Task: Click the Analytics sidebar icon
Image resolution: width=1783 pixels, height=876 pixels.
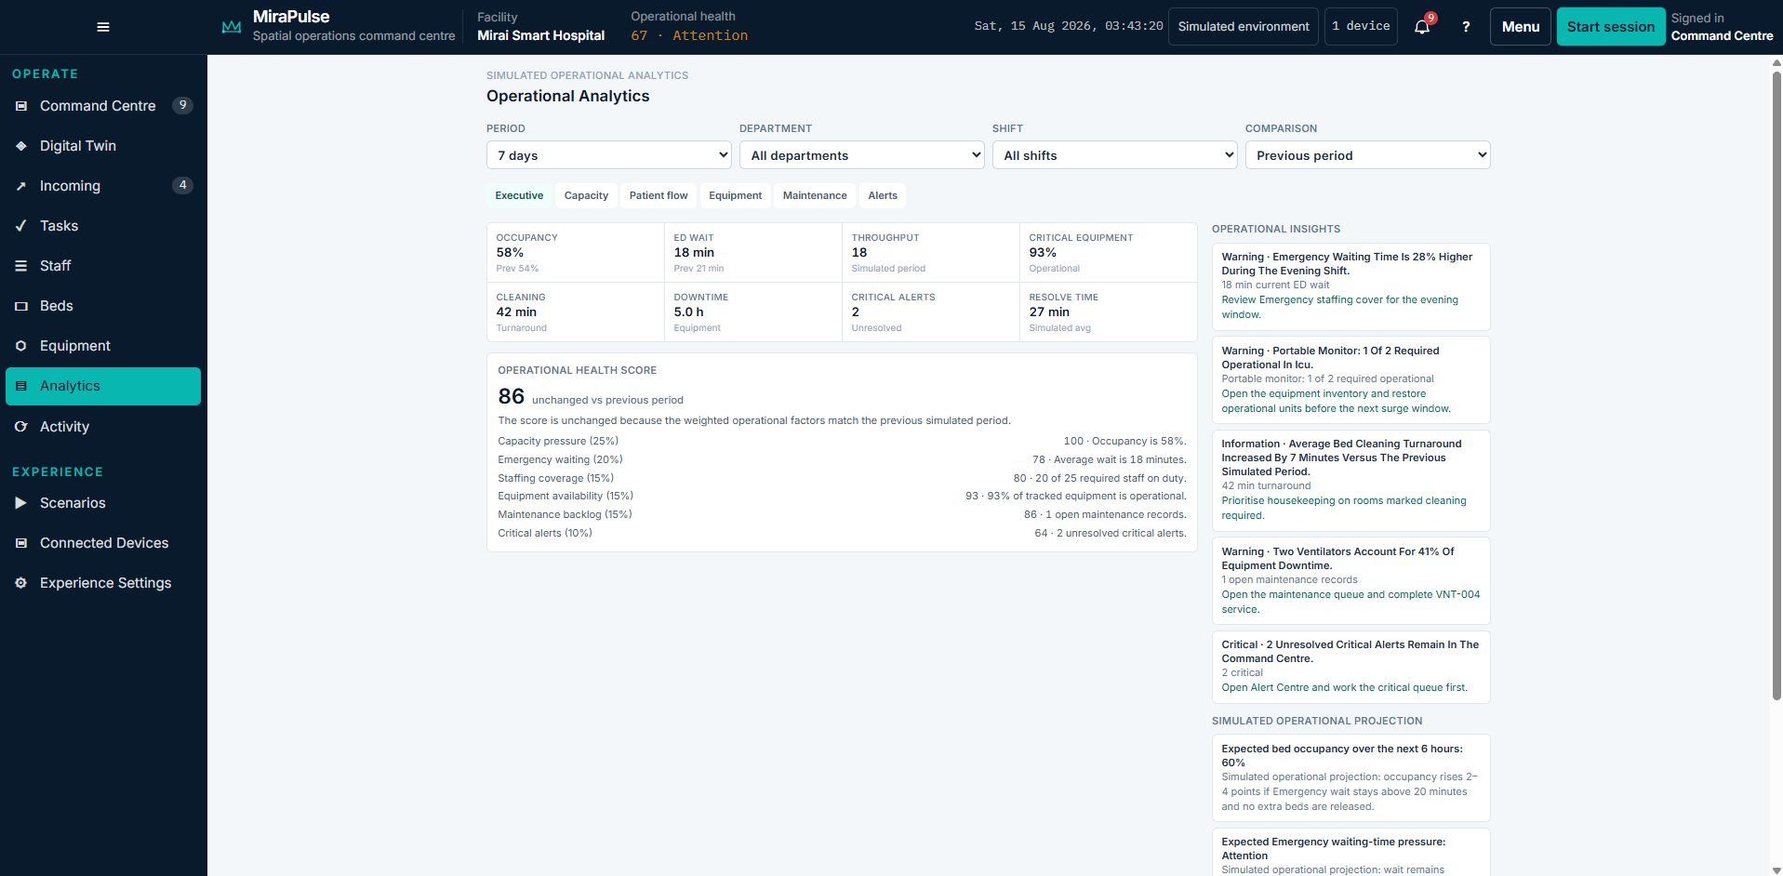Action: point(21,386)
